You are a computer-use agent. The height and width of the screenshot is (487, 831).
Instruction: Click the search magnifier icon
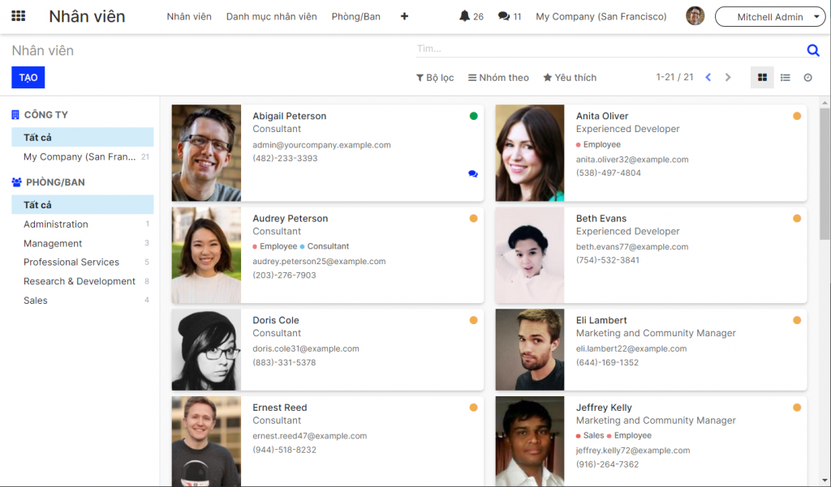click(813, 50)
